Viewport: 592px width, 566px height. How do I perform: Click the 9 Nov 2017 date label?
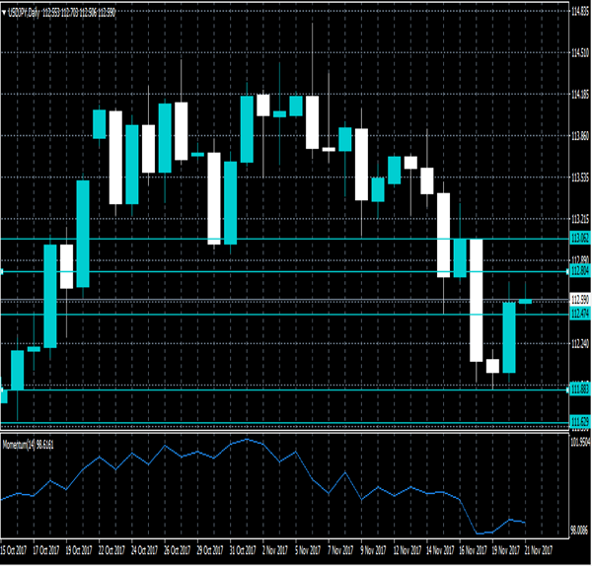point(373,550)
